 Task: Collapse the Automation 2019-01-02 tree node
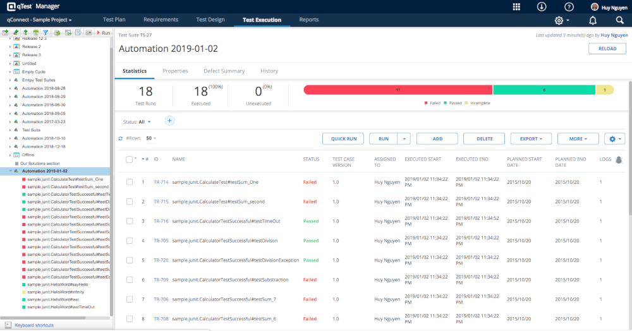pyautogui.click(x=10, y=171)
